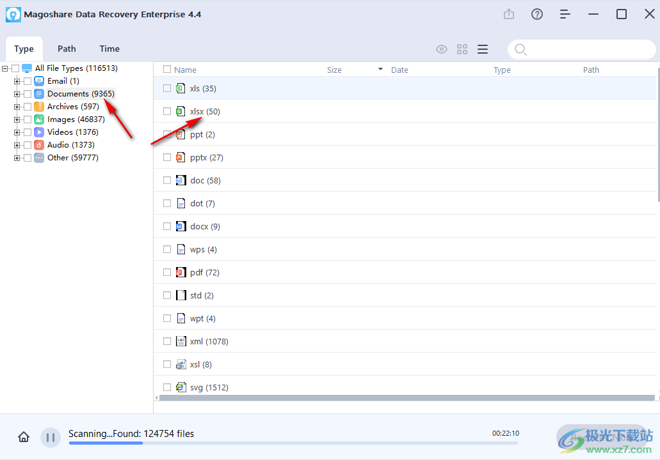The image size is (660, 460).
Task: Expand the Images tree node
Action: coord(17,119)
